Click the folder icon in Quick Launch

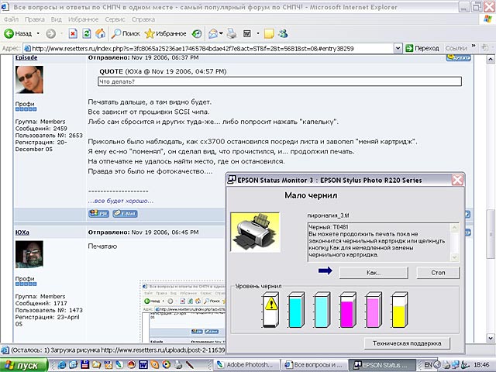[96, 365]
